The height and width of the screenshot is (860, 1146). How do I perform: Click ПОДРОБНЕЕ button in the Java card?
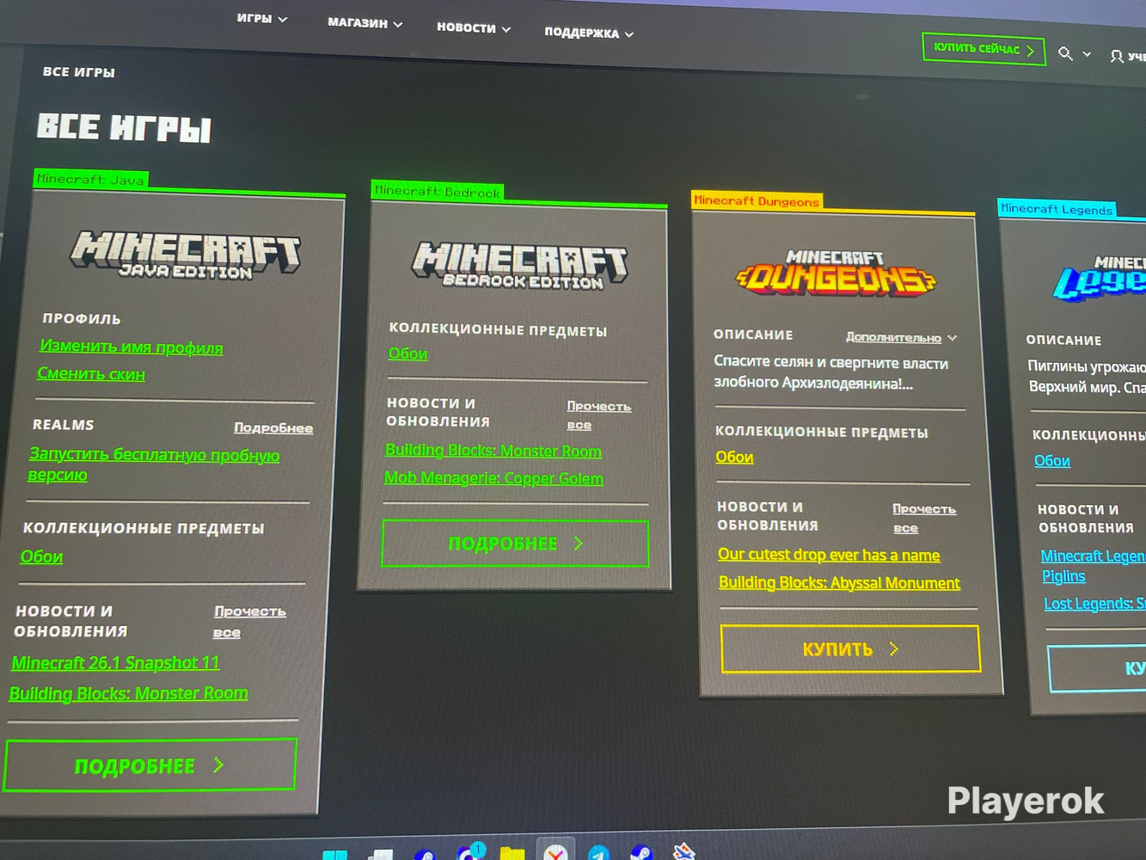click(150, 765)
